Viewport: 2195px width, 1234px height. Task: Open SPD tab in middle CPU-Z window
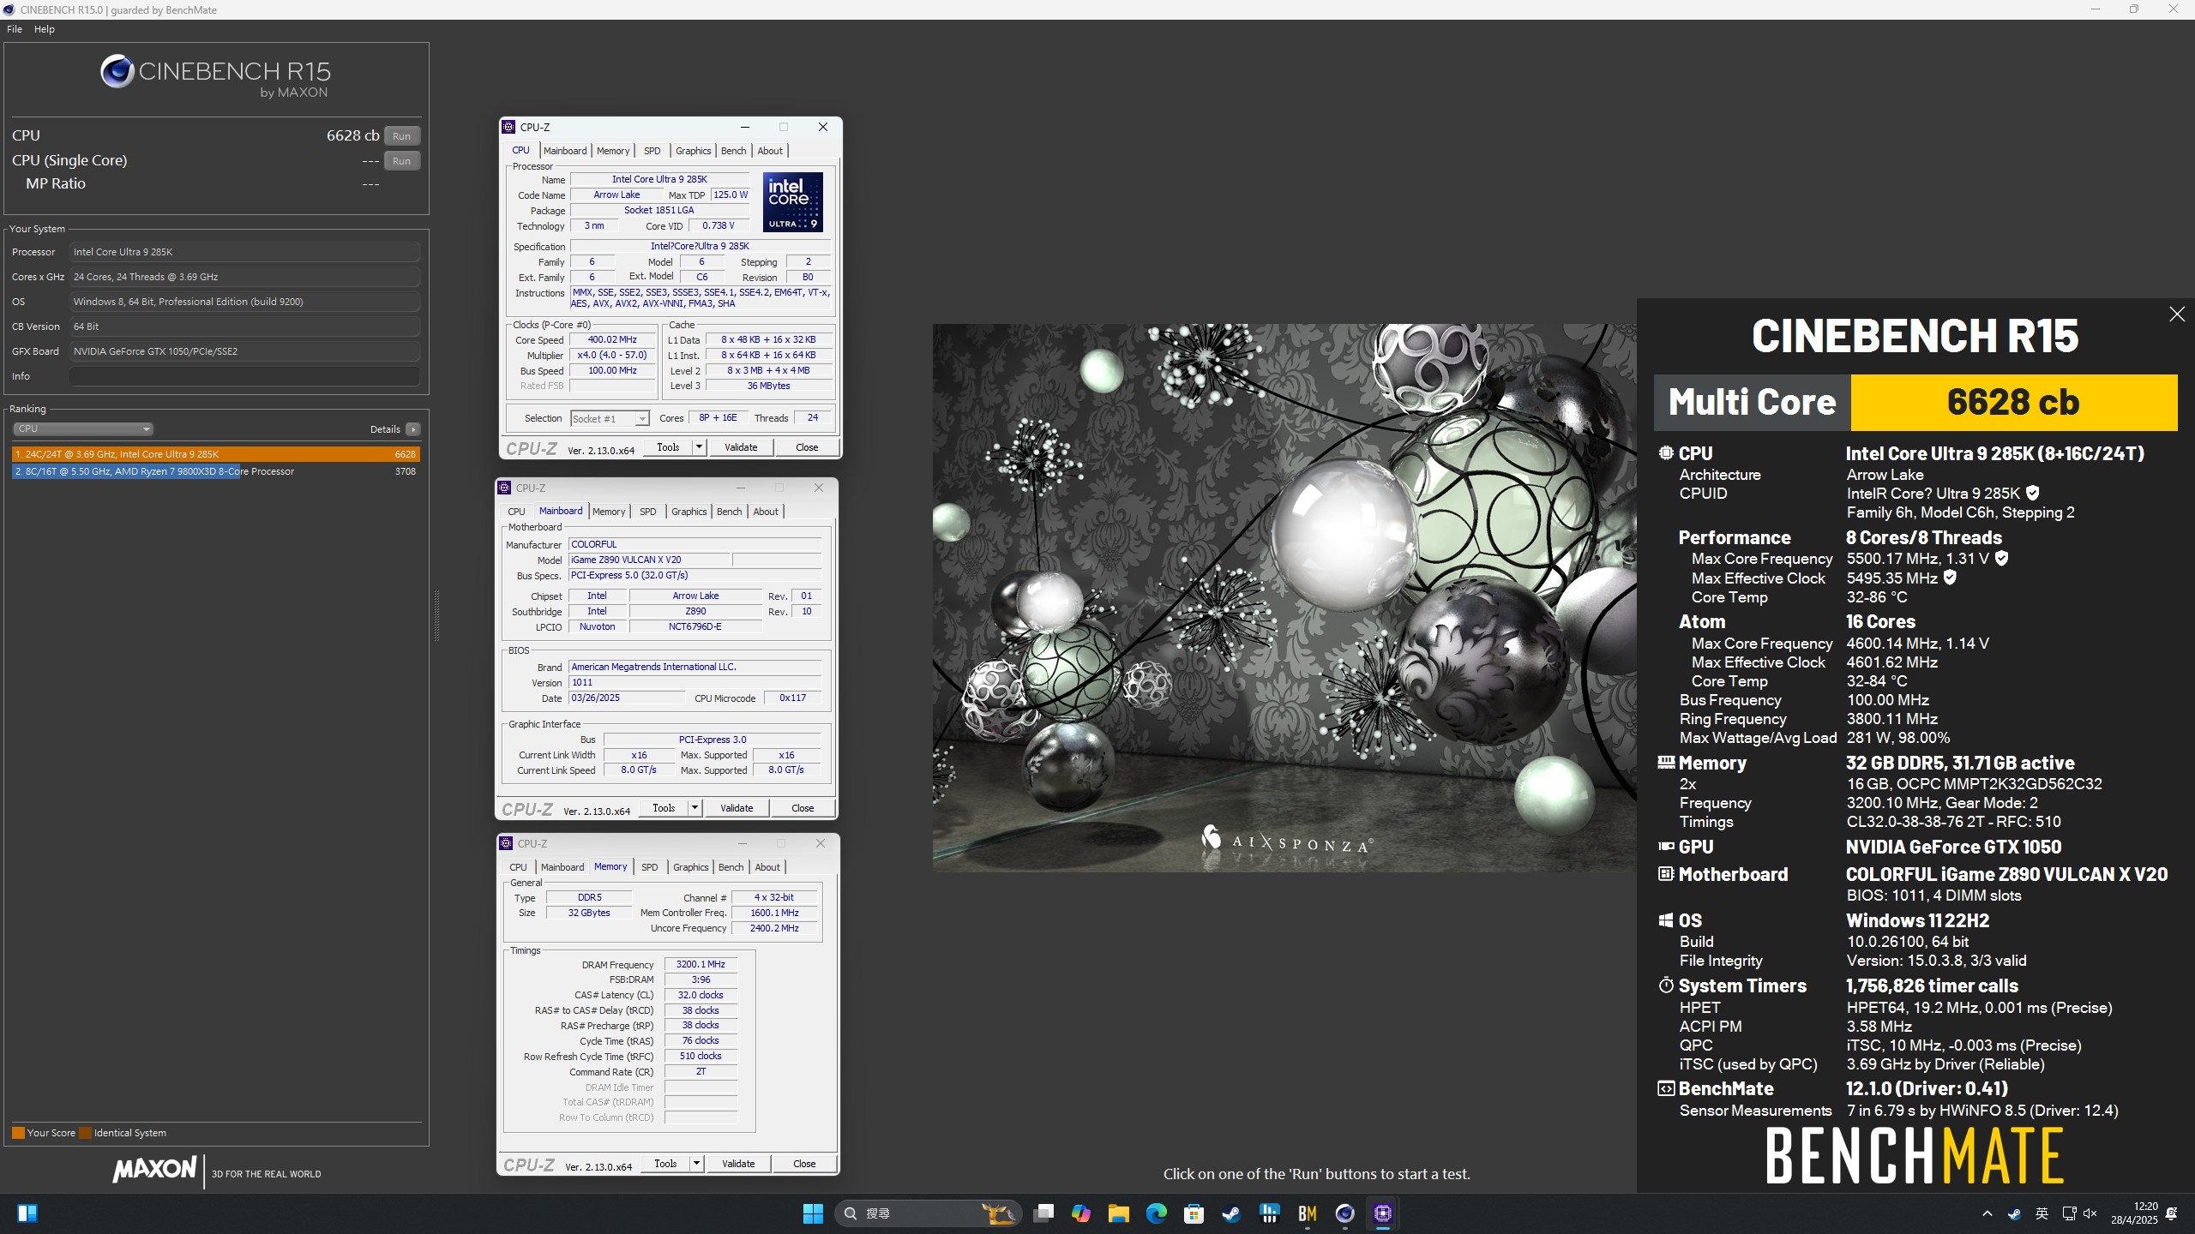click(648, 512)
